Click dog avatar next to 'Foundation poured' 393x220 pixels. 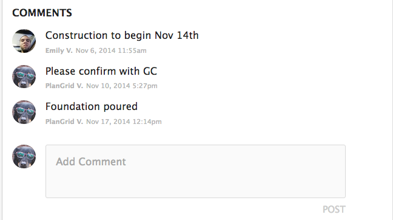click(x=24, y=112)
